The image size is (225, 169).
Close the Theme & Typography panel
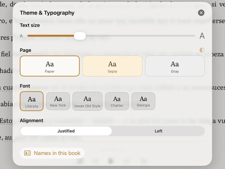201,13
